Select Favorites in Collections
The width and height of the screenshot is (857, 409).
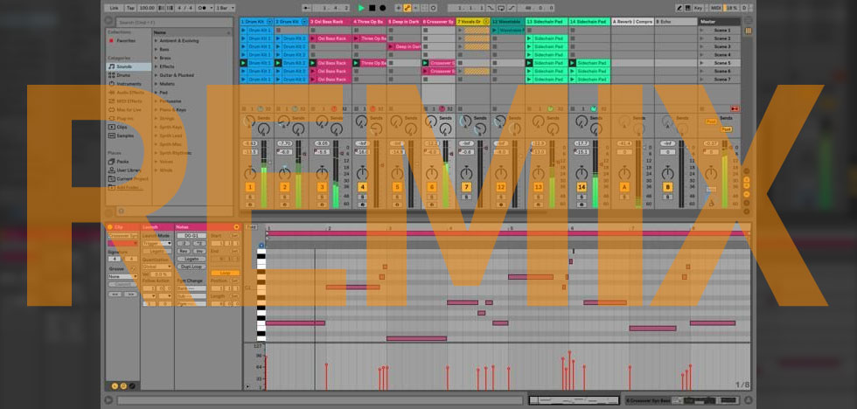[126, 40]
